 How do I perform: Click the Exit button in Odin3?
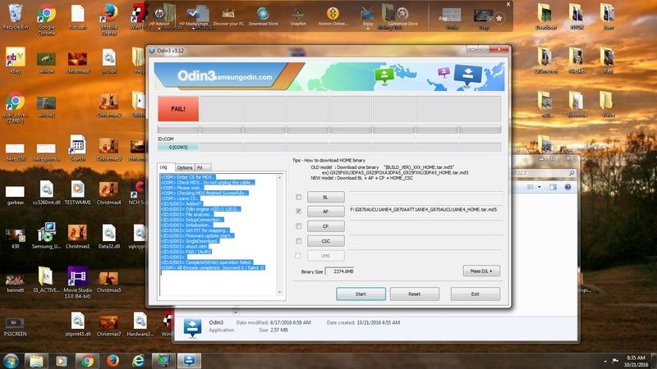point(476,294)
